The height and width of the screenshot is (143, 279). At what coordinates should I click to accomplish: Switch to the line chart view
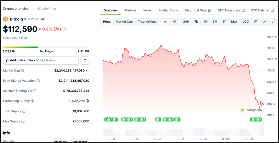(165, 22)
